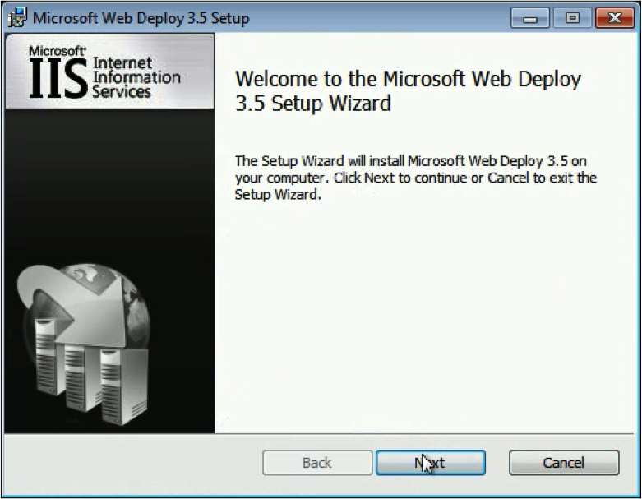The width and height of the screenshot is (642, 499).
Task: Click the Next button to continue setup
Action: (x=430, y=463)
